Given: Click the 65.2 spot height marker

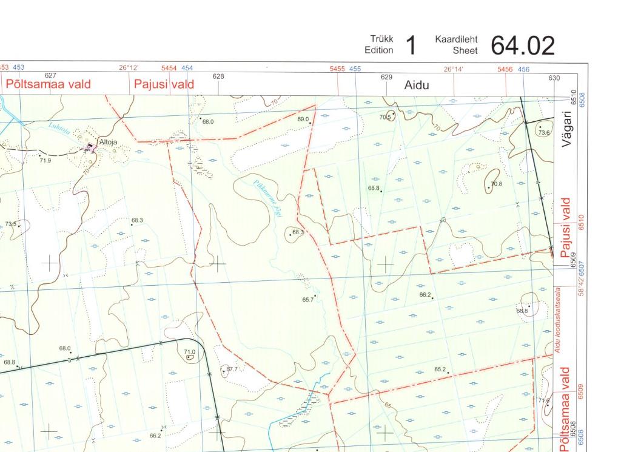Looking at the screenshot, I should (448, 372).
